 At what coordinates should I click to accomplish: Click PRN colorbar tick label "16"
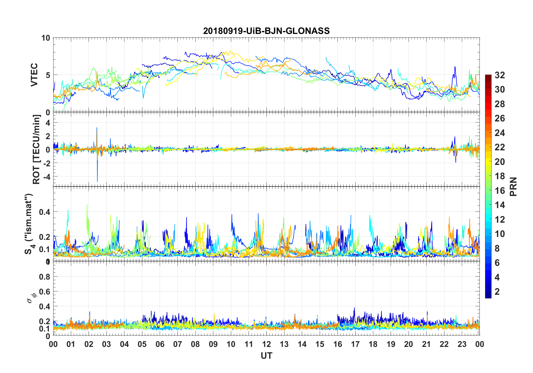point(500,190)
